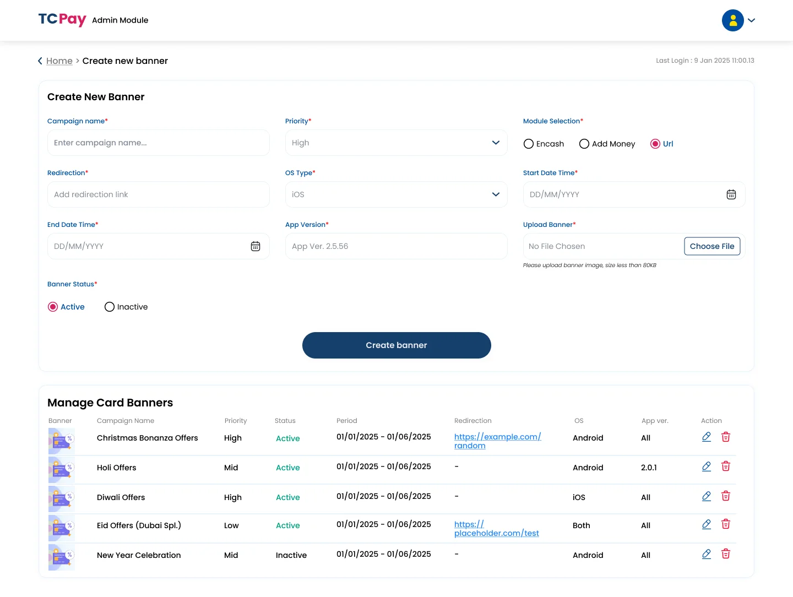Set banner status to Active

(x=53, y=307)
